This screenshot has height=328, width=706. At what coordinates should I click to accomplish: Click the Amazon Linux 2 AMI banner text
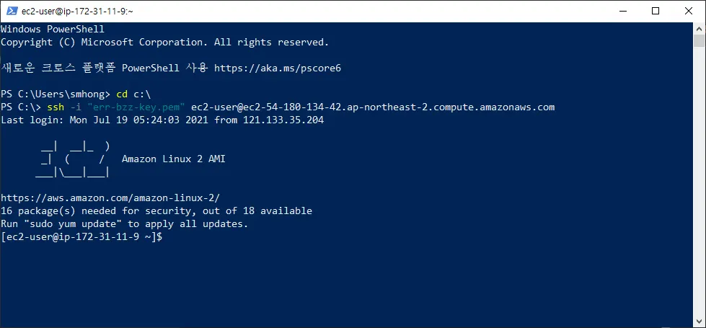tap(173, 159)
